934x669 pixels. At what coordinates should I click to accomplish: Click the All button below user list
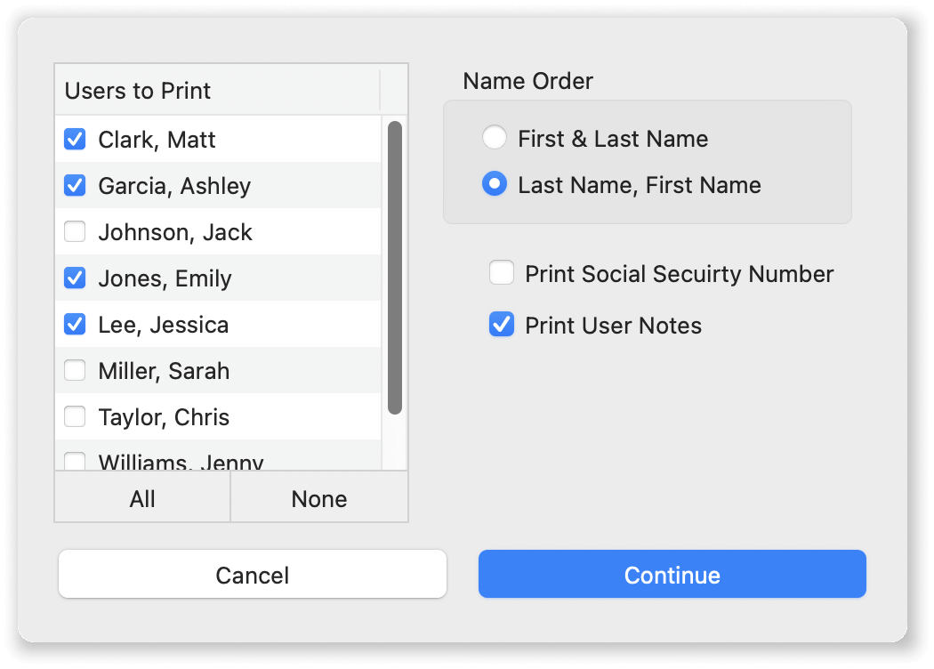point(142,498)
